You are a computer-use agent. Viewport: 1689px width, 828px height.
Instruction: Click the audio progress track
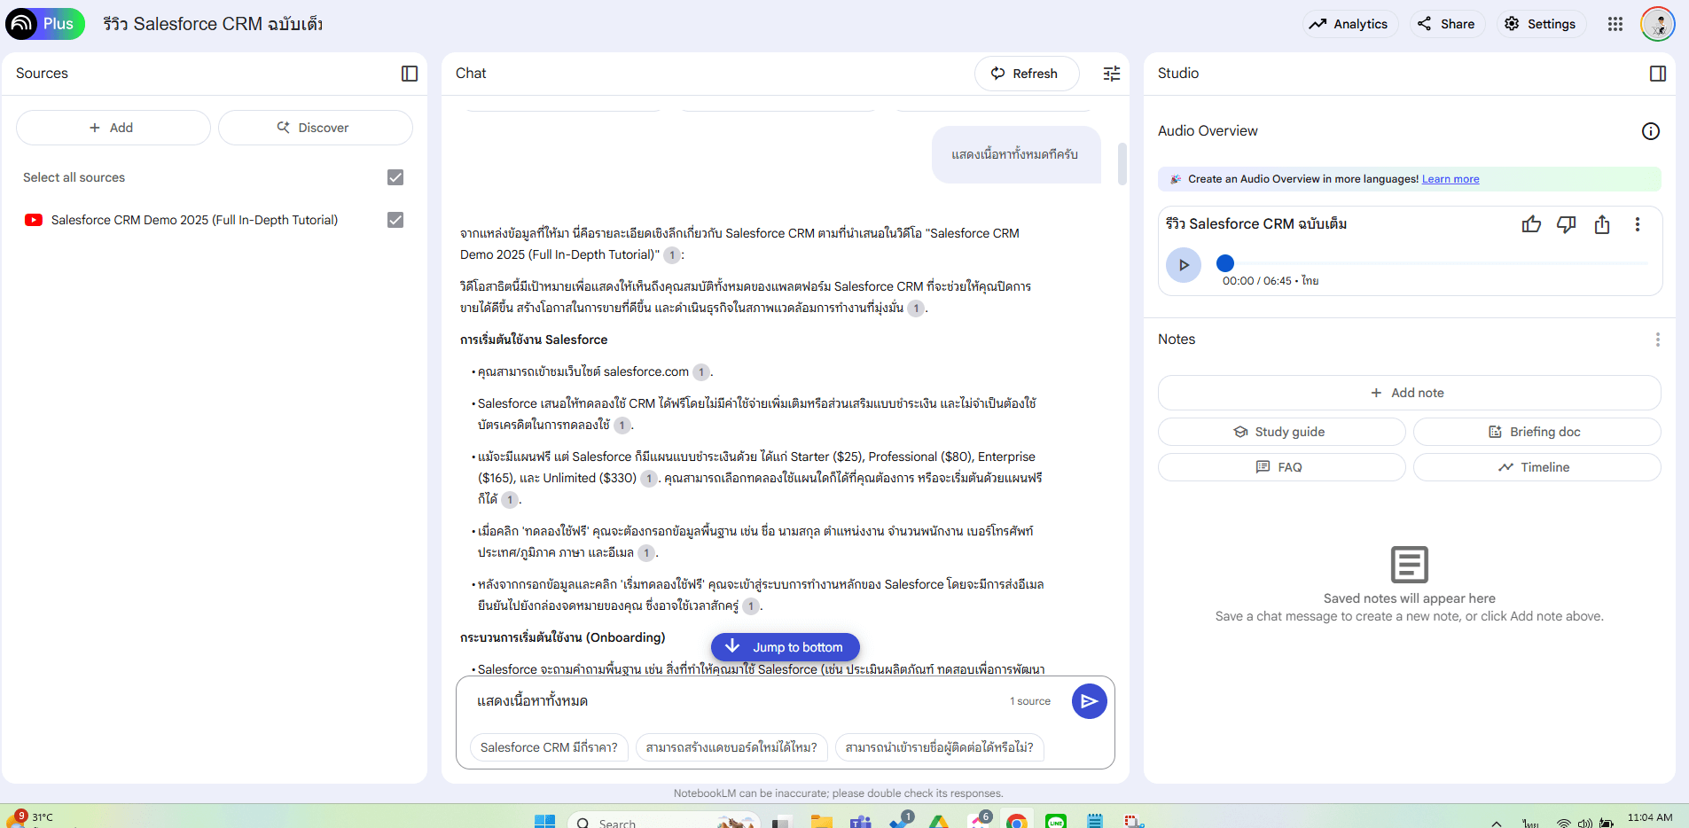pyautogui.click(x=1436, y=263)
